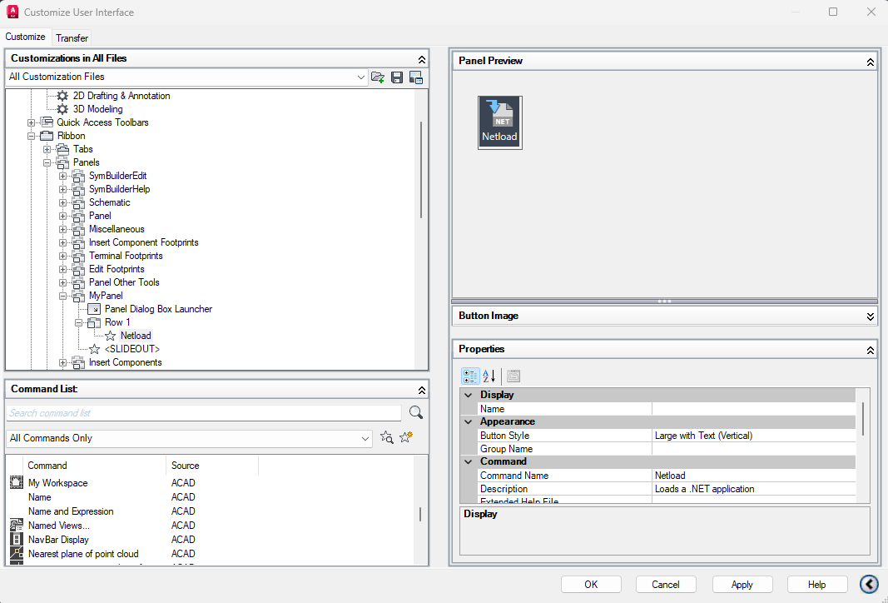Select the Netload item in Row 1
The width and height of the screenshot is (888, 603).
(x=136, y=335)
